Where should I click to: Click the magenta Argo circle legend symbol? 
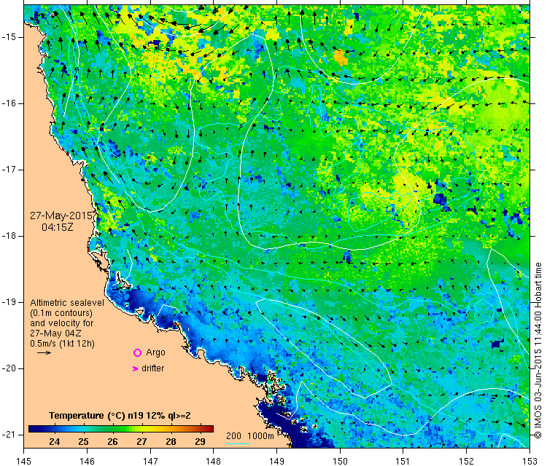click(x=137, y=353)
